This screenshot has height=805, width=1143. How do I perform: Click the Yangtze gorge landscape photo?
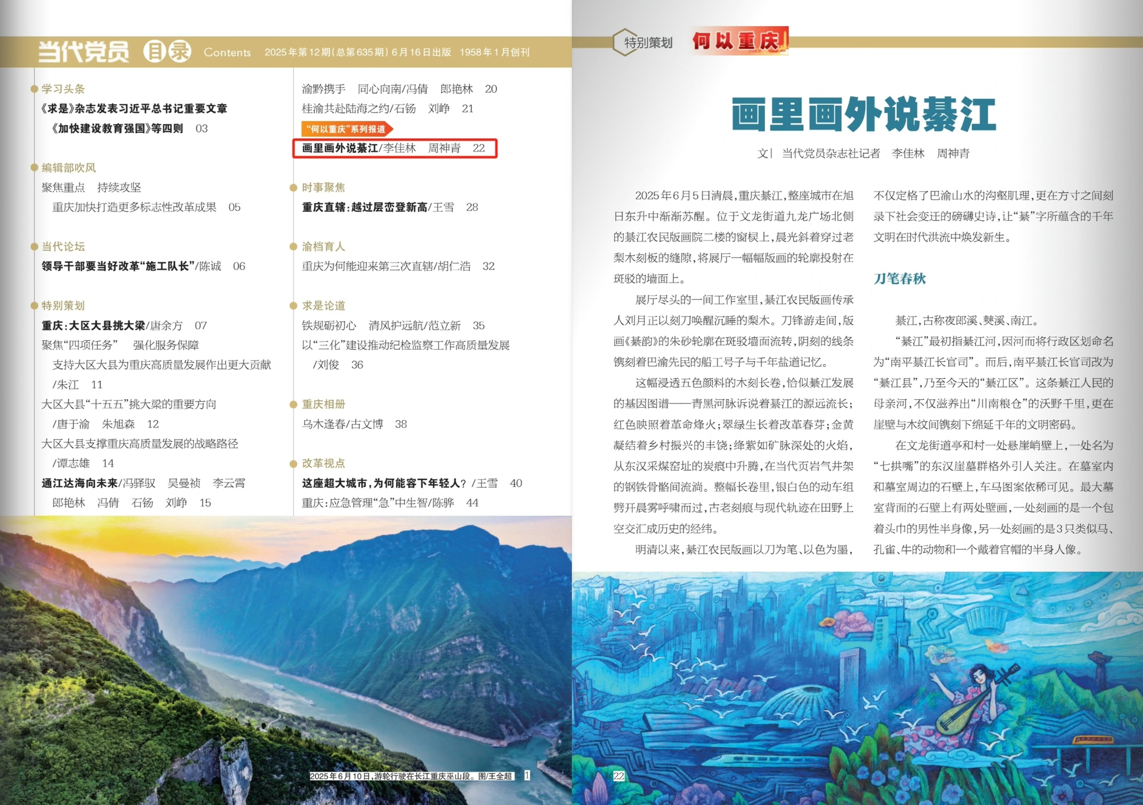pos(286,654)
